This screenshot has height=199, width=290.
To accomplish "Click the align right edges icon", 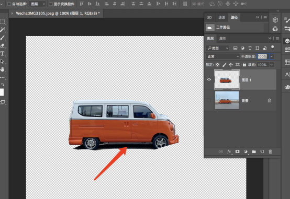I will pos(122,4).
